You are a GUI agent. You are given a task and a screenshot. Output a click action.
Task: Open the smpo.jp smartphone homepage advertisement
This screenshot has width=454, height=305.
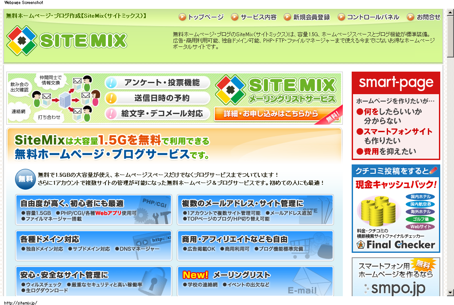[396, 277]
